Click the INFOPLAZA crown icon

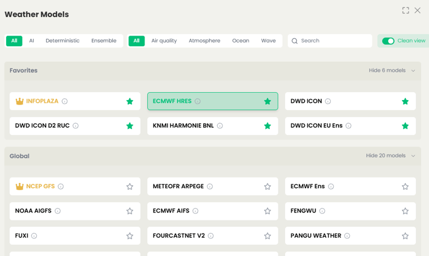[x=19, y=101]
